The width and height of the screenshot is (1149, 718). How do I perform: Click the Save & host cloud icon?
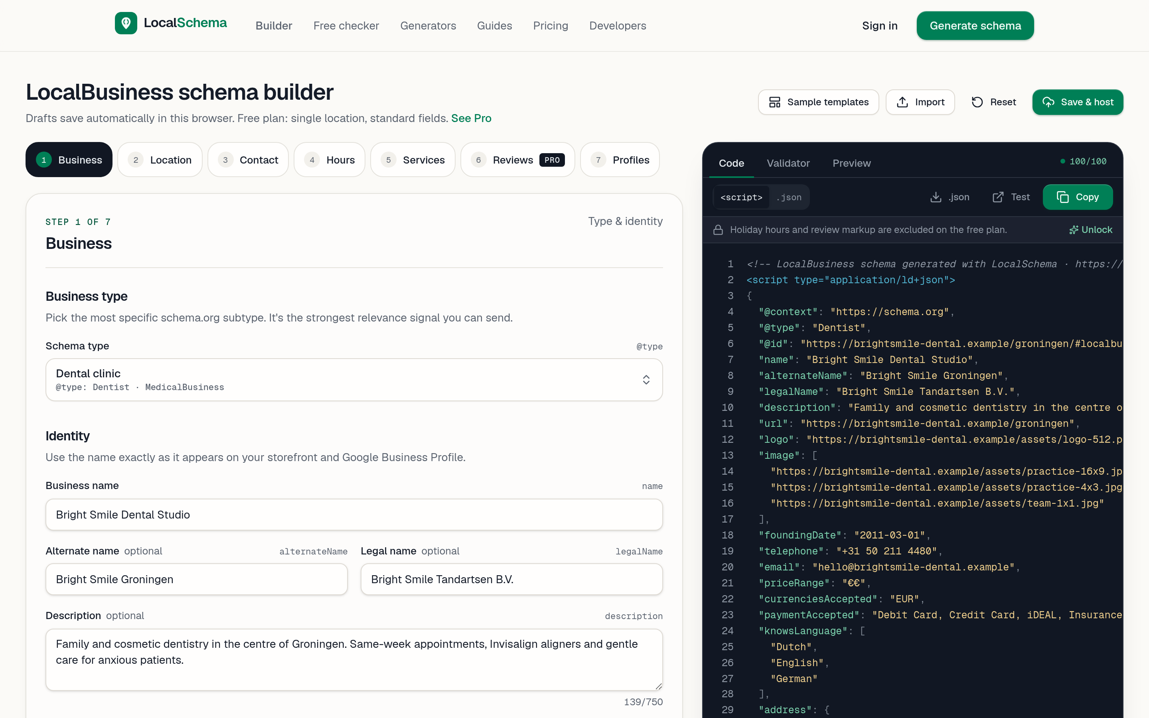coord(1048,102)
